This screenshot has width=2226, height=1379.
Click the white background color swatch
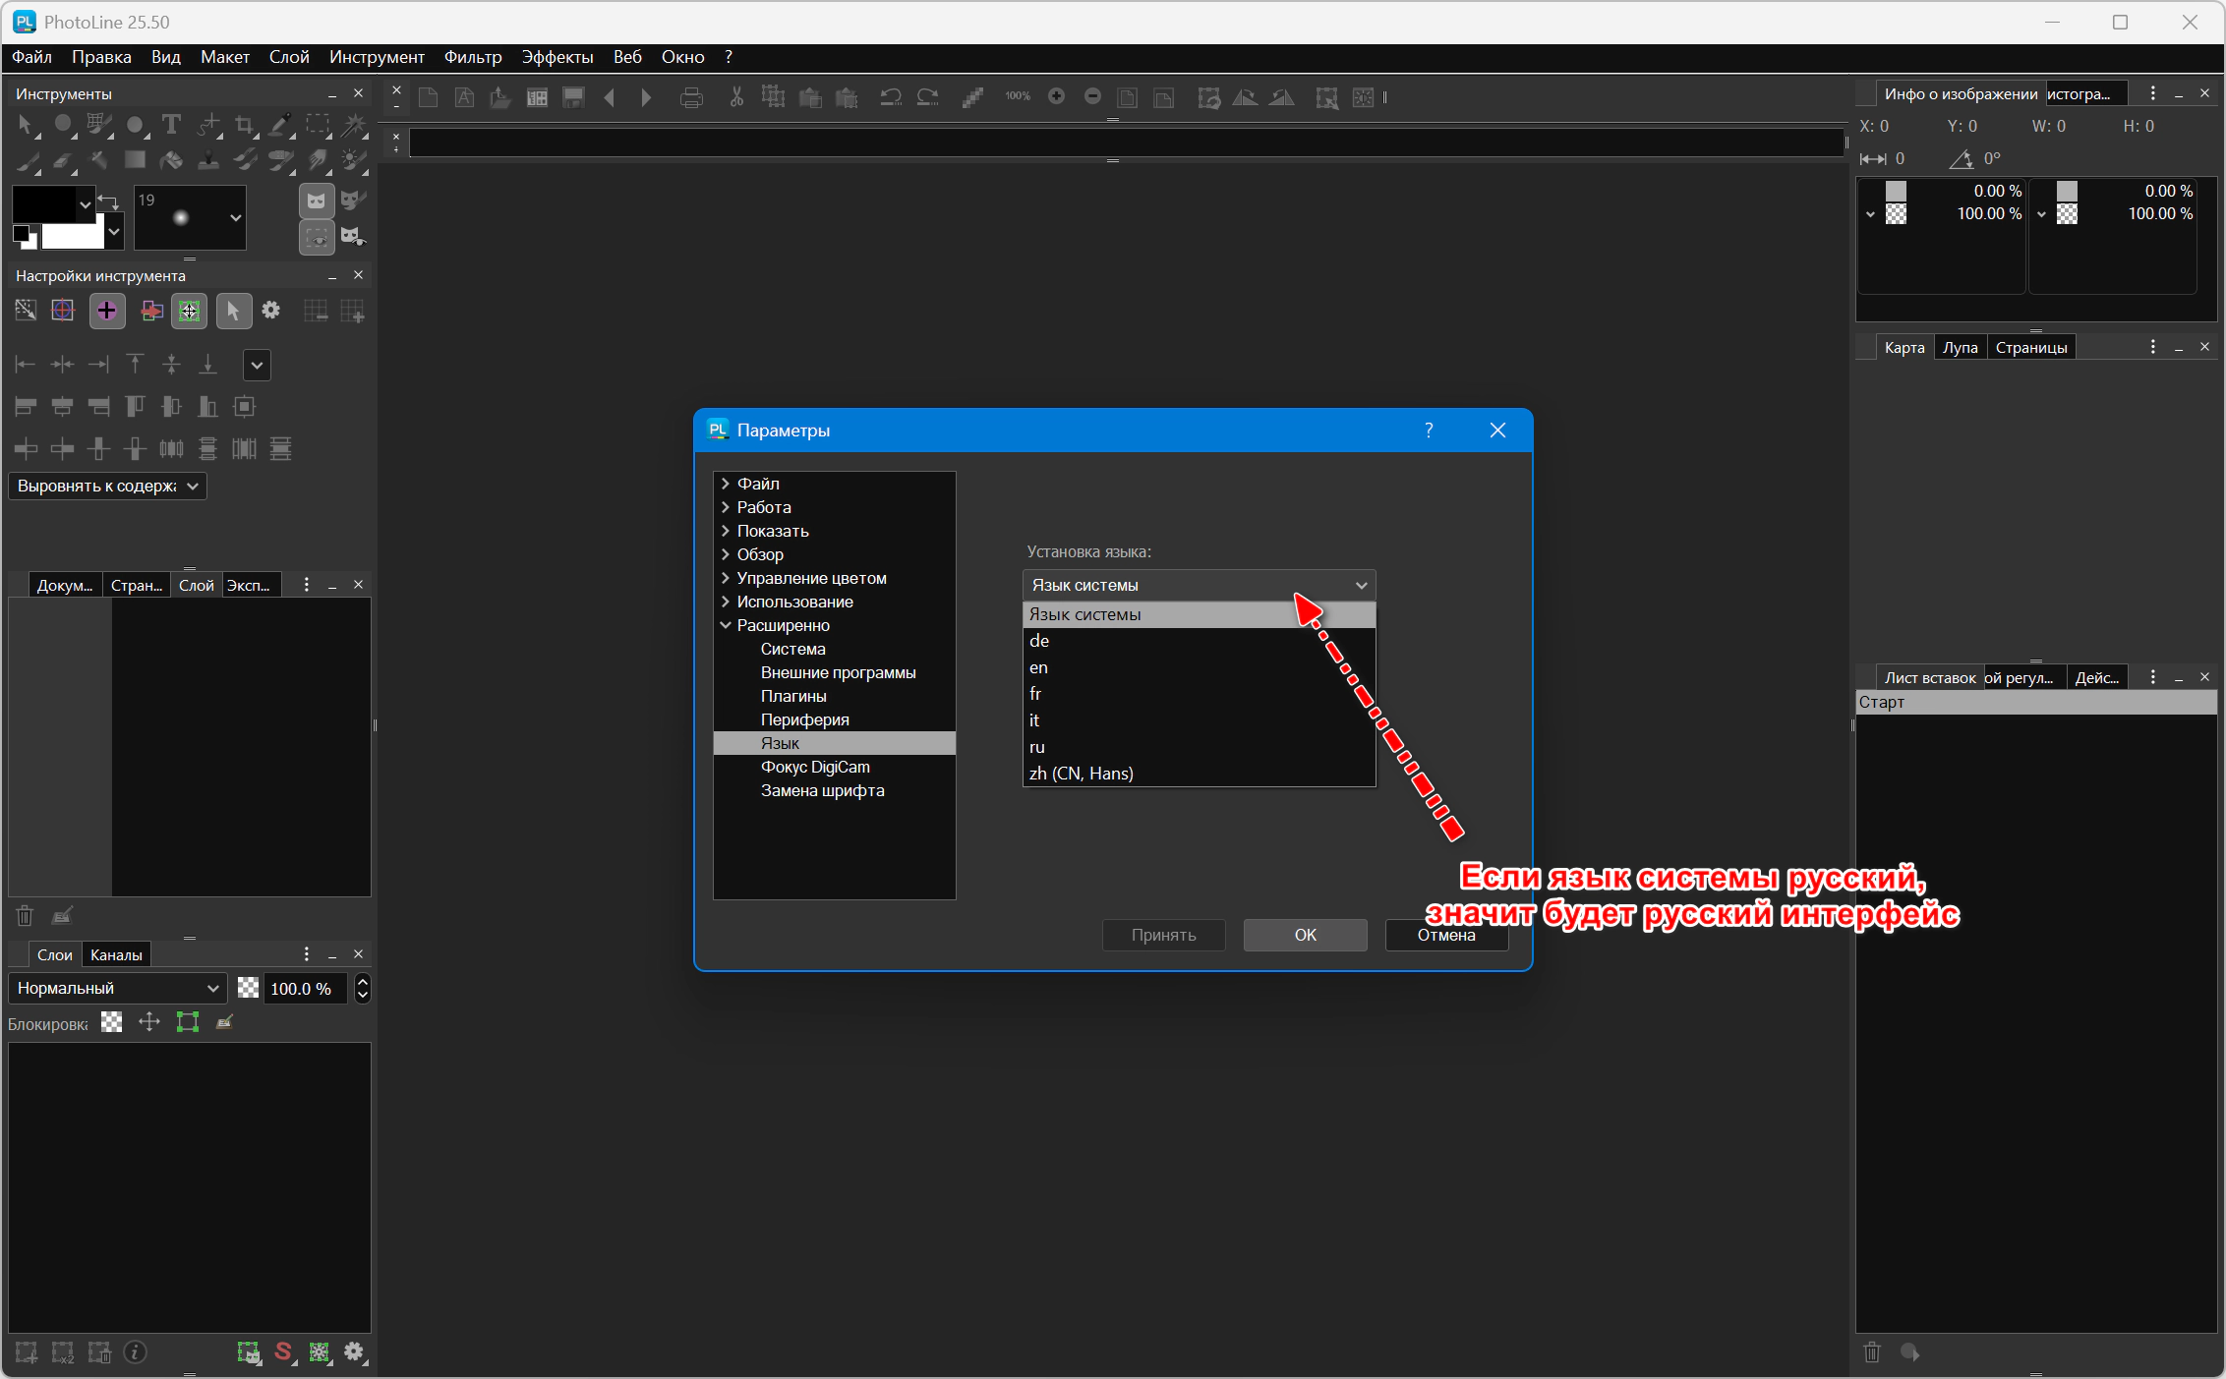pos(71,236)
